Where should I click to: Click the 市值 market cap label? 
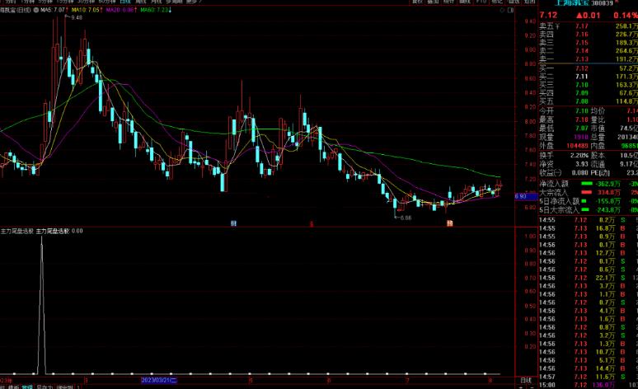coord(598,129)
